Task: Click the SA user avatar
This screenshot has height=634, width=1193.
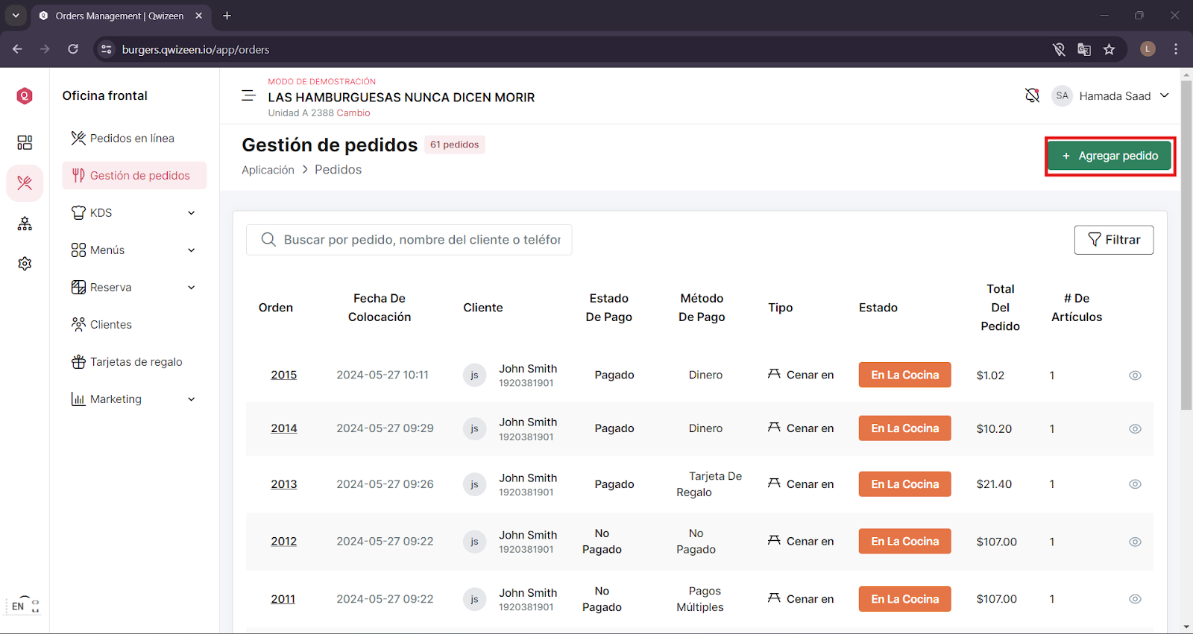Action: [x=1062, y=95]
